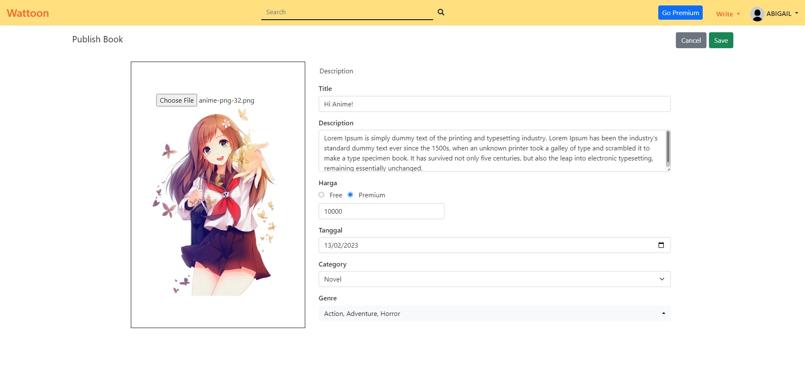This screenshot has height=375, width=805.
Task: Click the Tanggal date field 13/02/2023
Action: [x=495, y=245]
